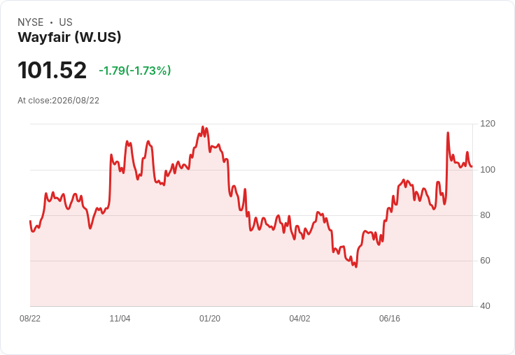Click the 100 y-axis price label
This screenshot has width=515, height=355.
pyautogui.click(x=488, y=170)
